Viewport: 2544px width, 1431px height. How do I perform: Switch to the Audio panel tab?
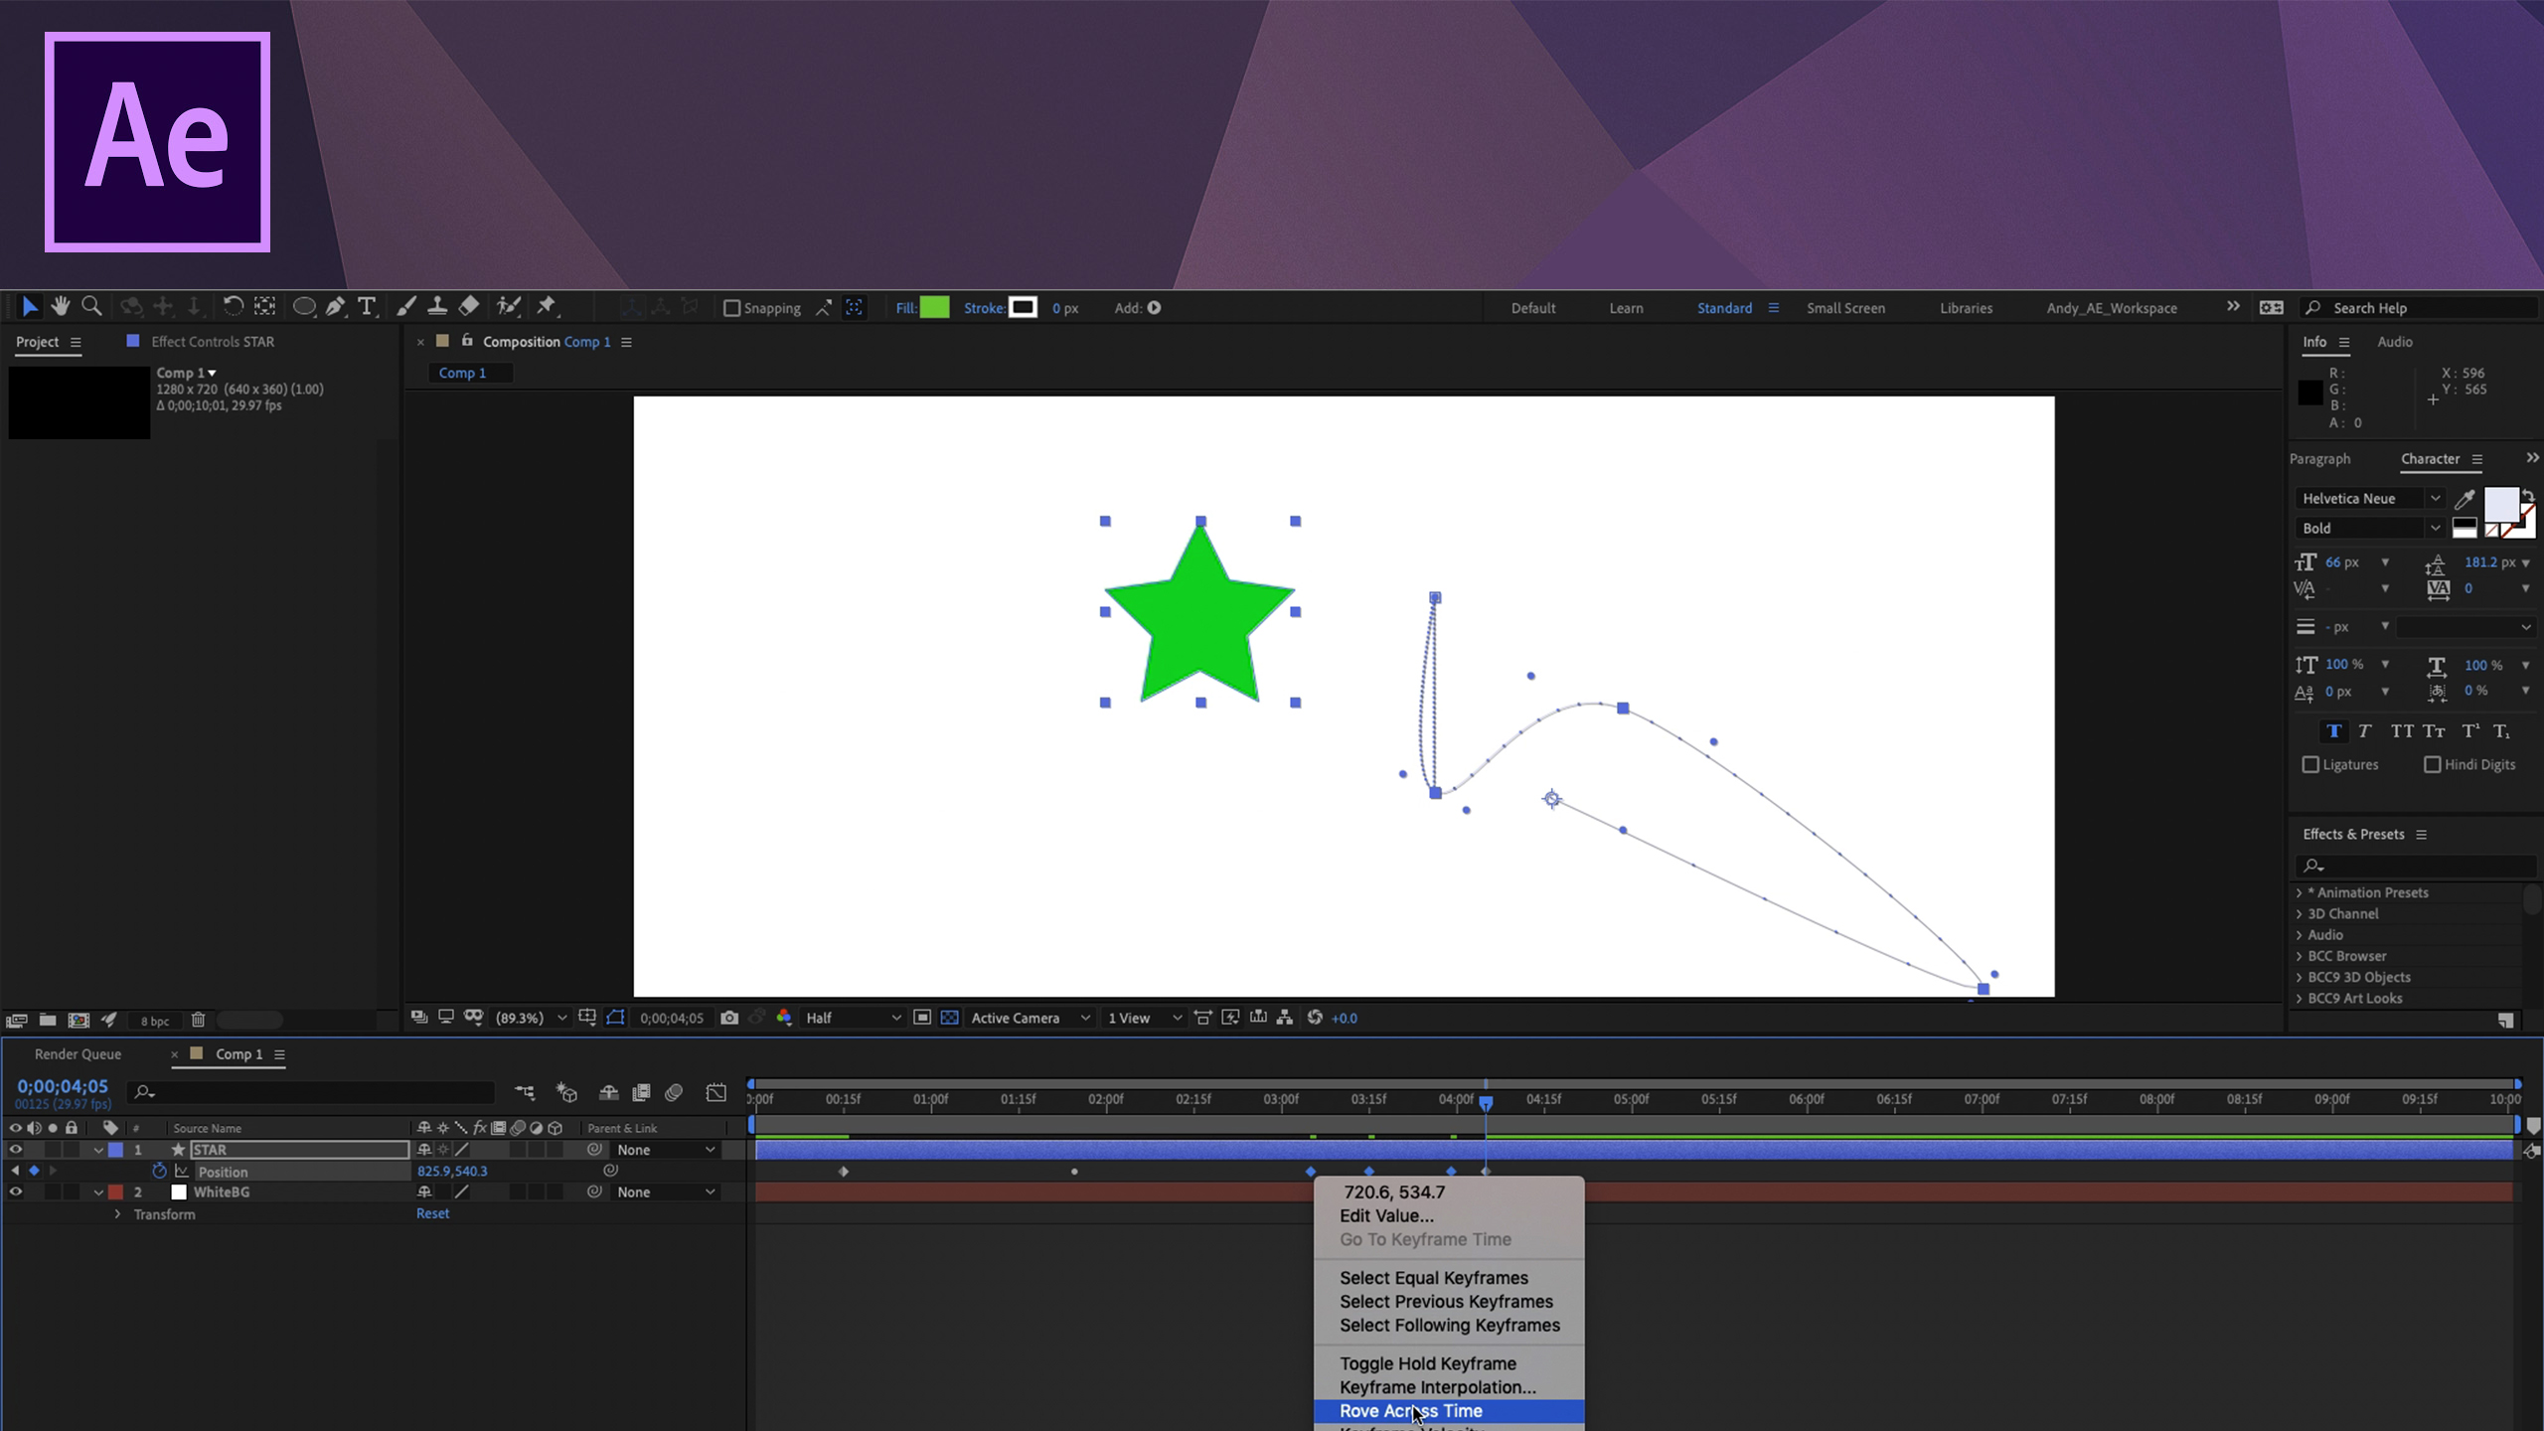(2395, 341)
